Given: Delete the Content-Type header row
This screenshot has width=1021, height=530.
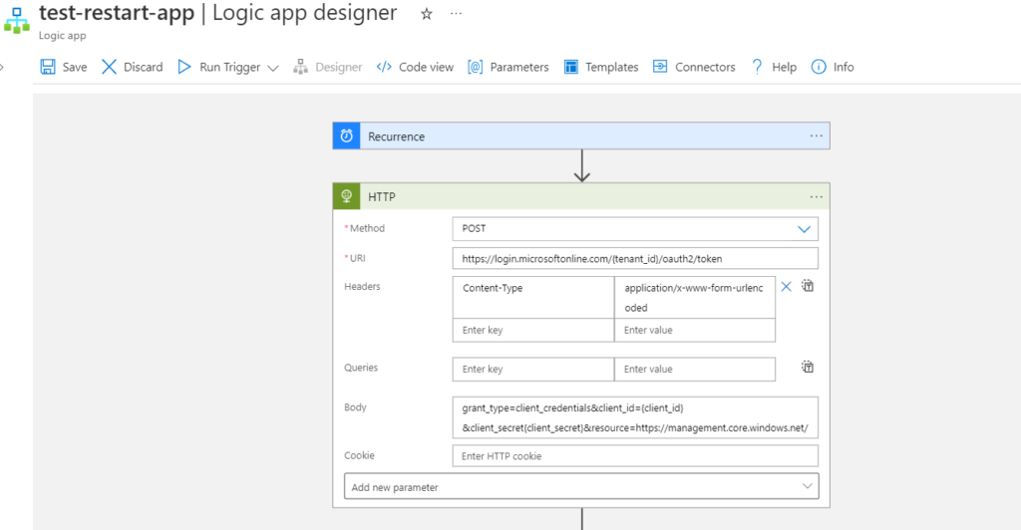Looking at the screenshot, I should [786, 287].
